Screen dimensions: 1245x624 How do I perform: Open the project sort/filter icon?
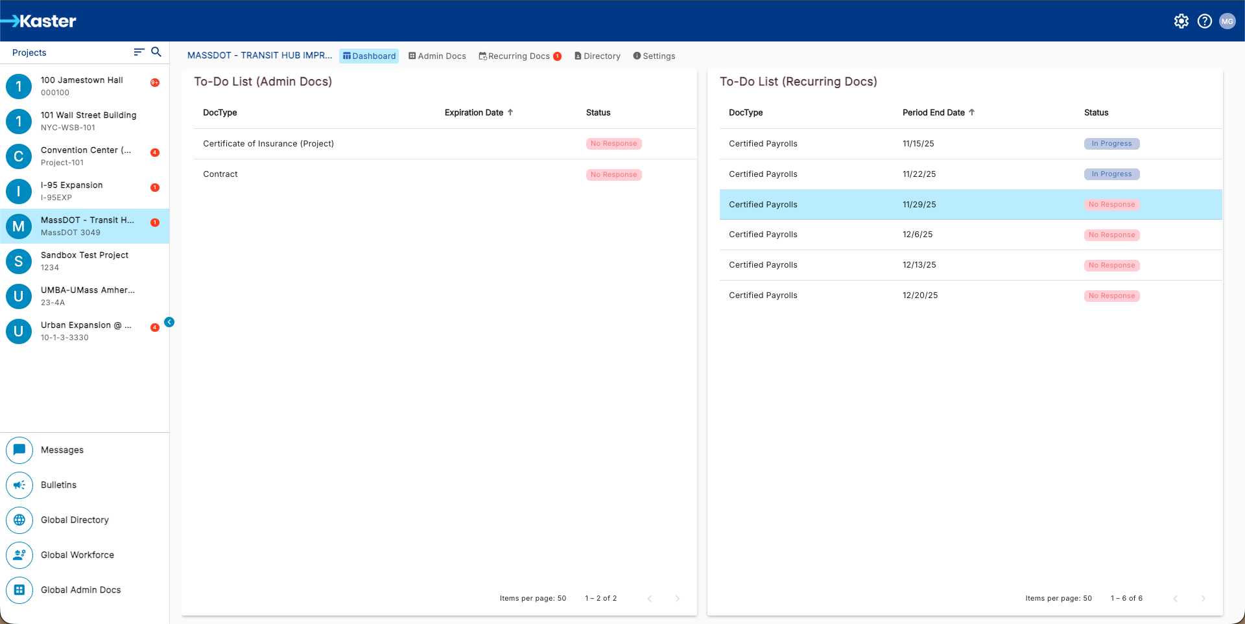[x=139, y=52]
